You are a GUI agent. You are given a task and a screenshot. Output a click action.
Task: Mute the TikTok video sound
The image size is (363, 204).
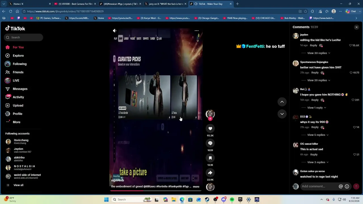[115, 31]
